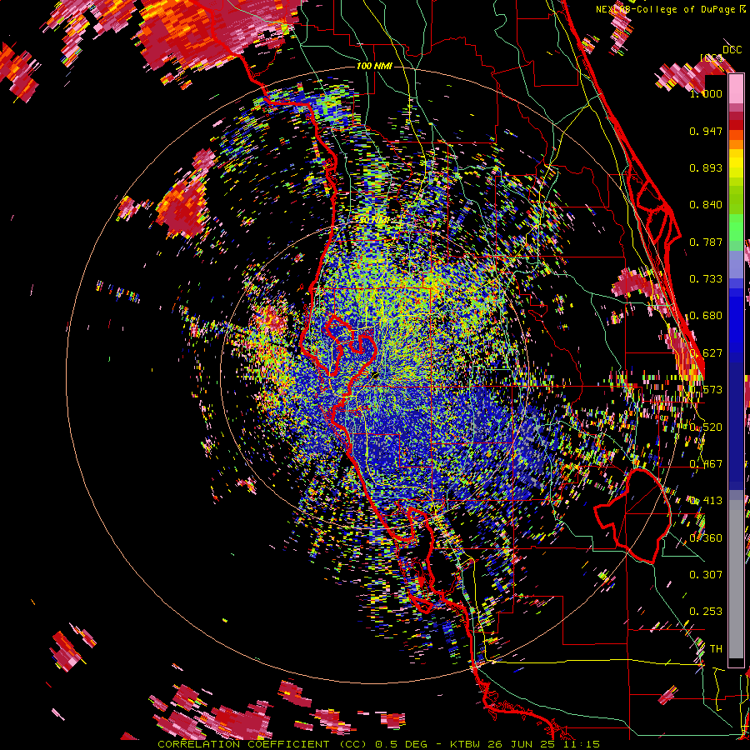Select the 0.680 legend value
750x750 pixels.
tap(706, 316)
